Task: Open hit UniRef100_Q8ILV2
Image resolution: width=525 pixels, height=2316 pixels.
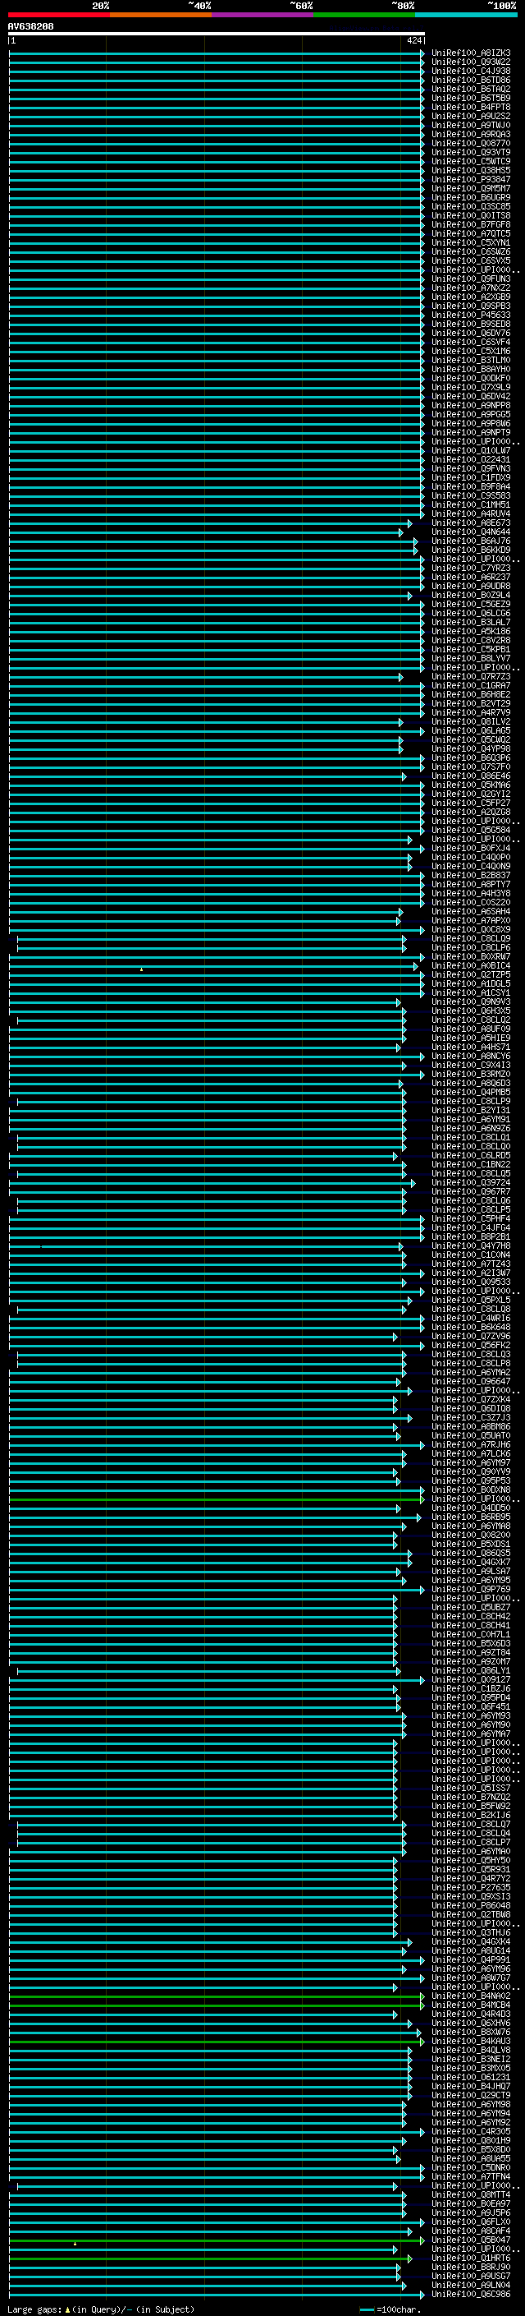Action: (470, 721)
